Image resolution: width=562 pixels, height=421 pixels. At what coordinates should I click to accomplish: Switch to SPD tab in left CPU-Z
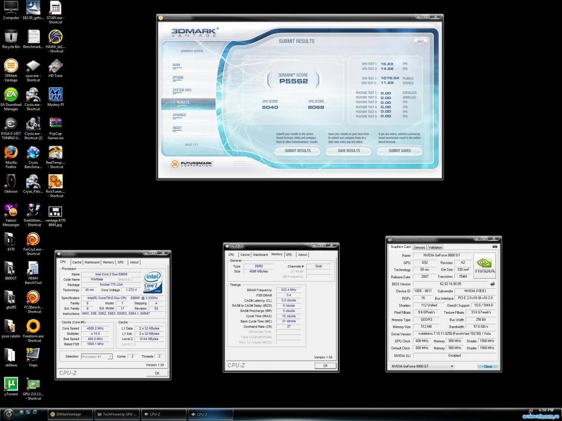(x=121, y=262)
